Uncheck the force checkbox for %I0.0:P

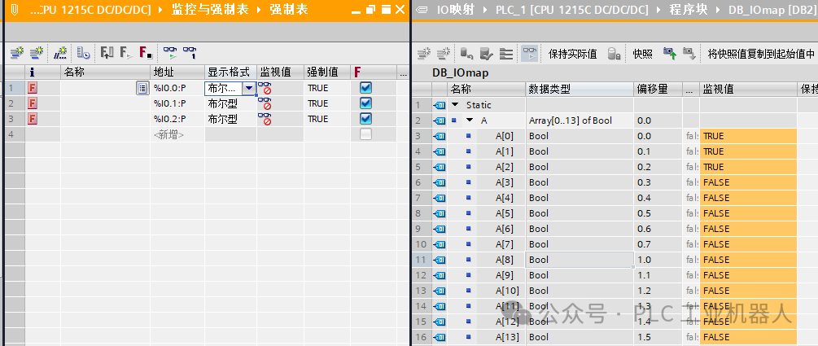click(365, 88)
